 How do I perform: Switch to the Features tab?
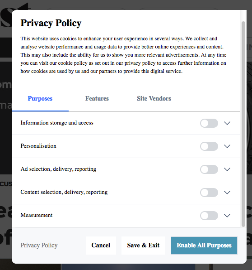click(97, 98)
